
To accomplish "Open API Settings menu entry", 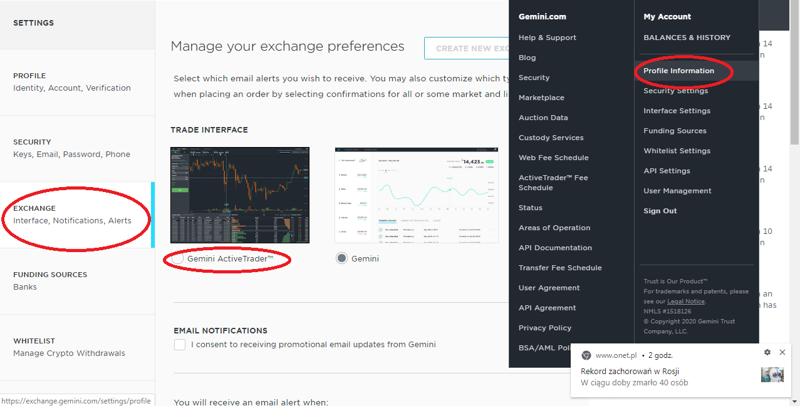I will (x=667, y=171).
